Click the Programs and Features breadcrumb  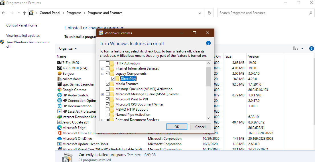click(x=105, y=13)
